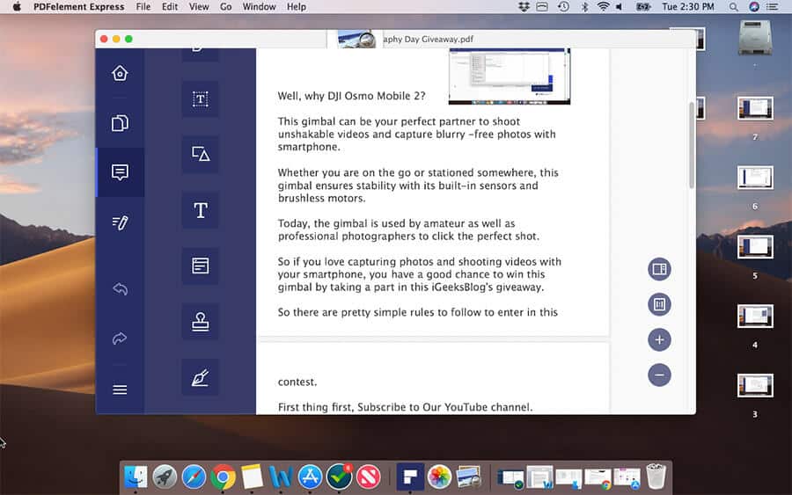Screen dimensions: 792x495
Task: Click the battery status icon
Action: (x=643, y=6)
